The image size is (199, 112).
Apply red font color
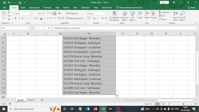click(x=41, y=18)
